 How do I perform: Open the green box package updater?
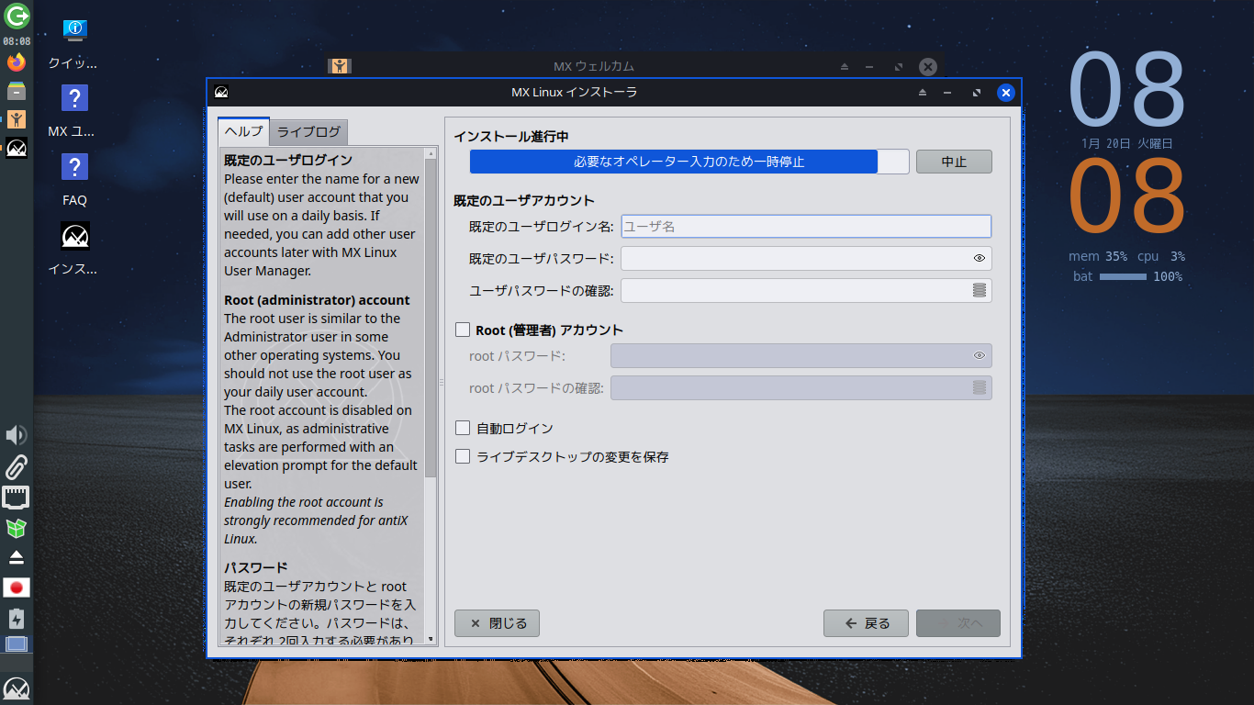(17, 528)
